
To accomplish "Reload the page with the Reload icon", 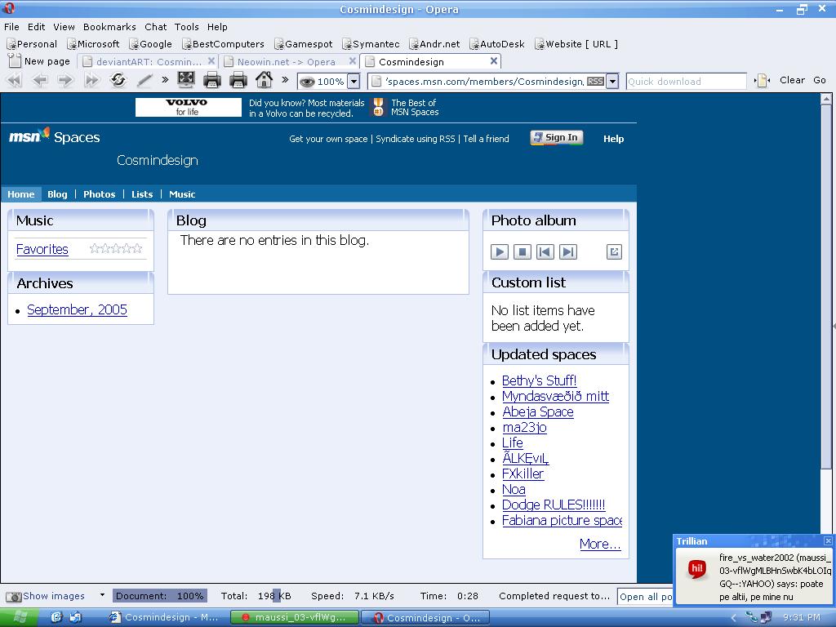I will coord(118,80).
